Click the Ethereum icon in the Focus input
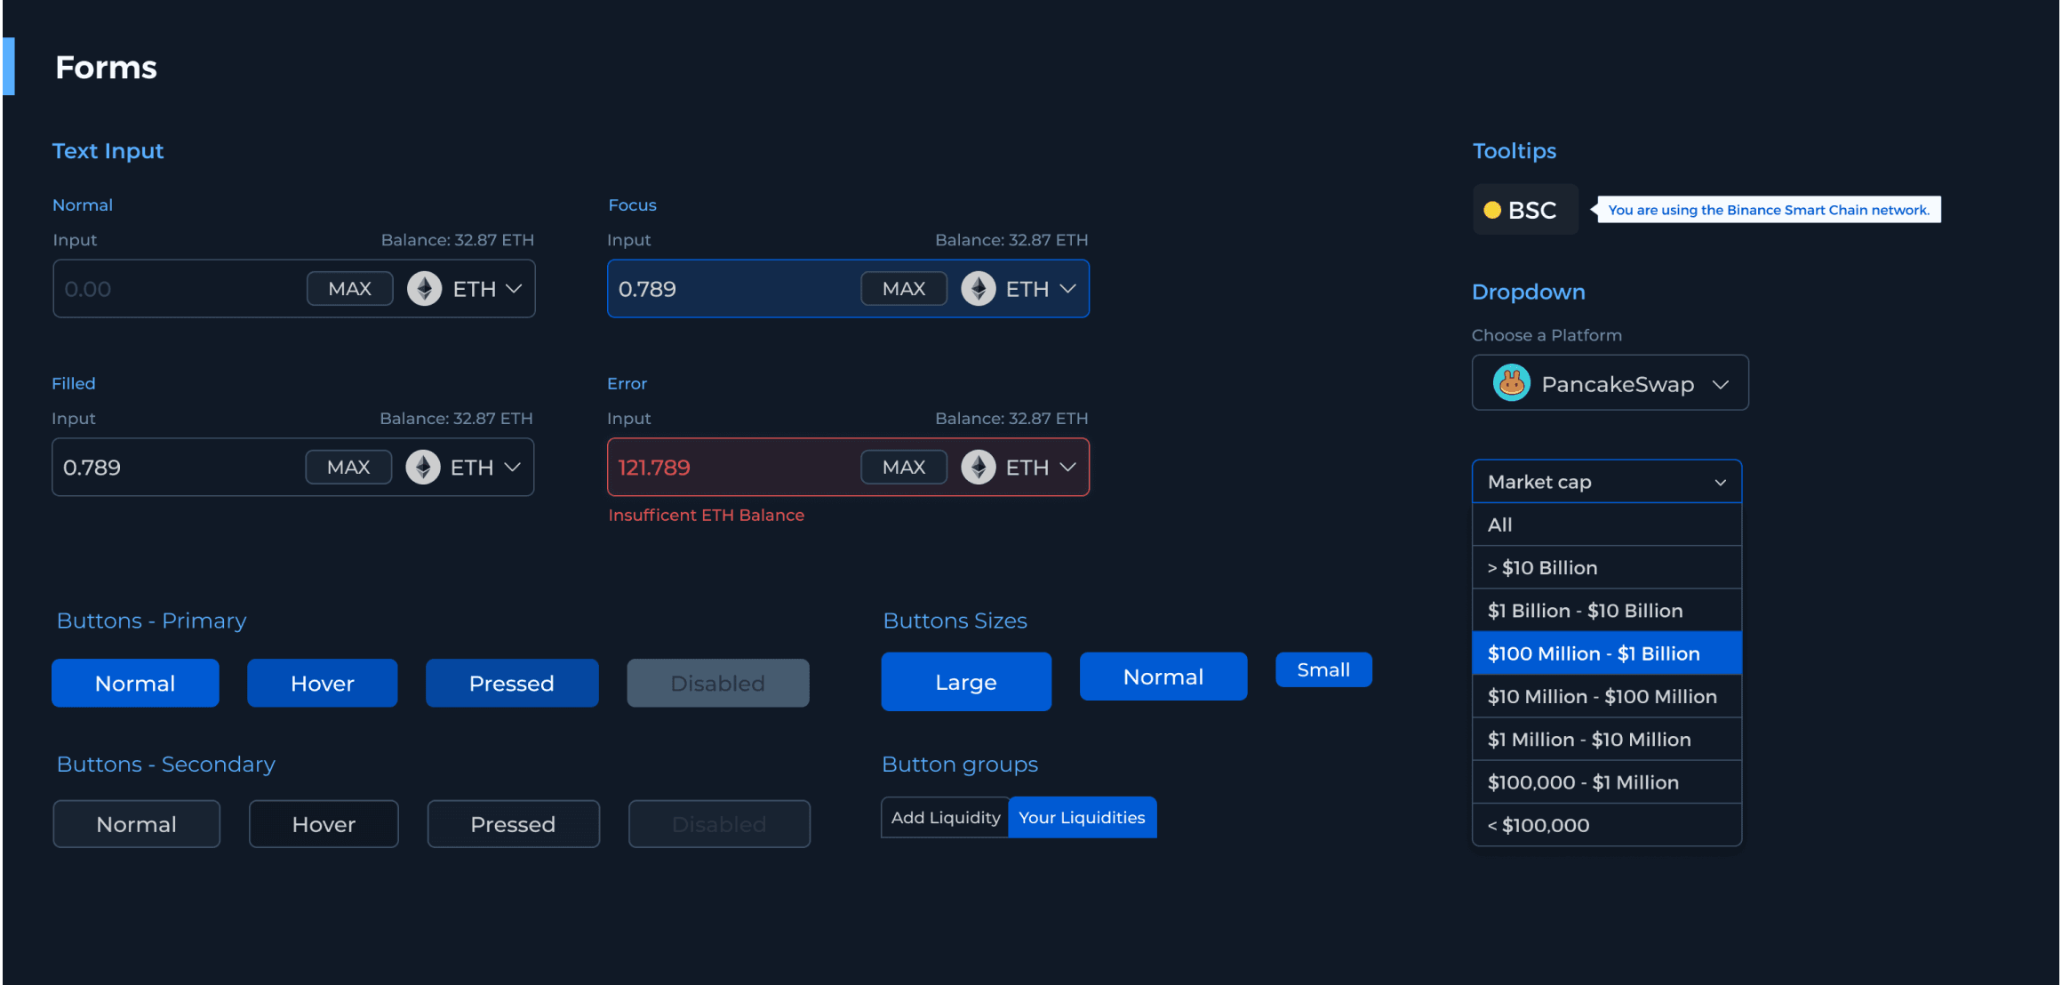2062x985 pixels. tap(978, 288)
